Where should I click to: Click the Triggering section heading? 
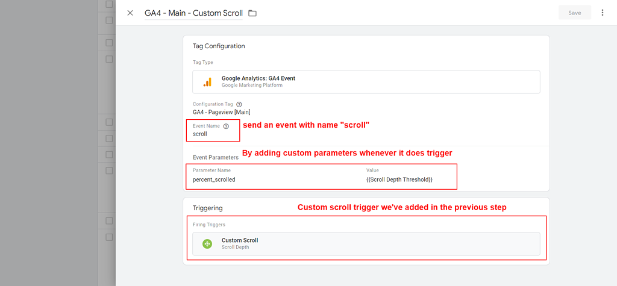coord(207,208)
